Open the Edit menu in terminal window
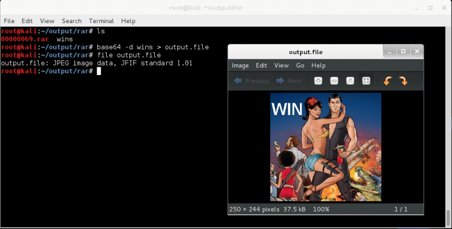 tap(27, 21)
